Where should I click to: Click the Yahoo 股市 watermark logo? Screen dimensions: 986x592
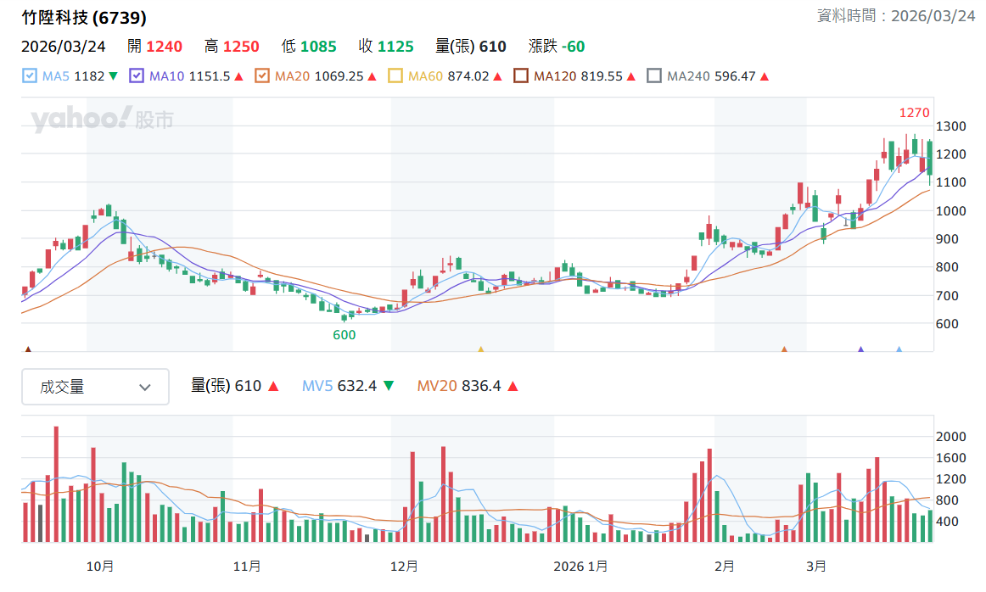103,119
